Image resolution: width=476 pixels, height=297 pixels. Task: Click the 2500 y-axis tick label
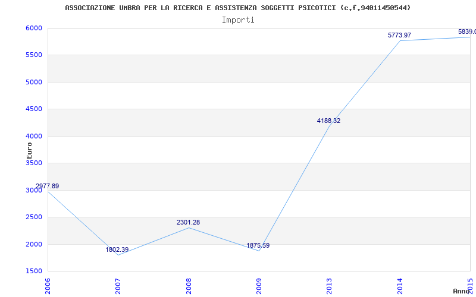pyautogui.click(x=33, y=217)
